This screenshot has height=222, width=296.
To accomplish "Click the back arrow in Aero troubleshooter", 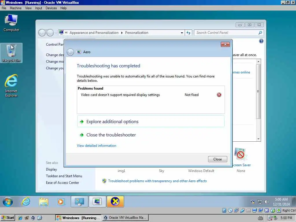I will [x=71, y=52].
